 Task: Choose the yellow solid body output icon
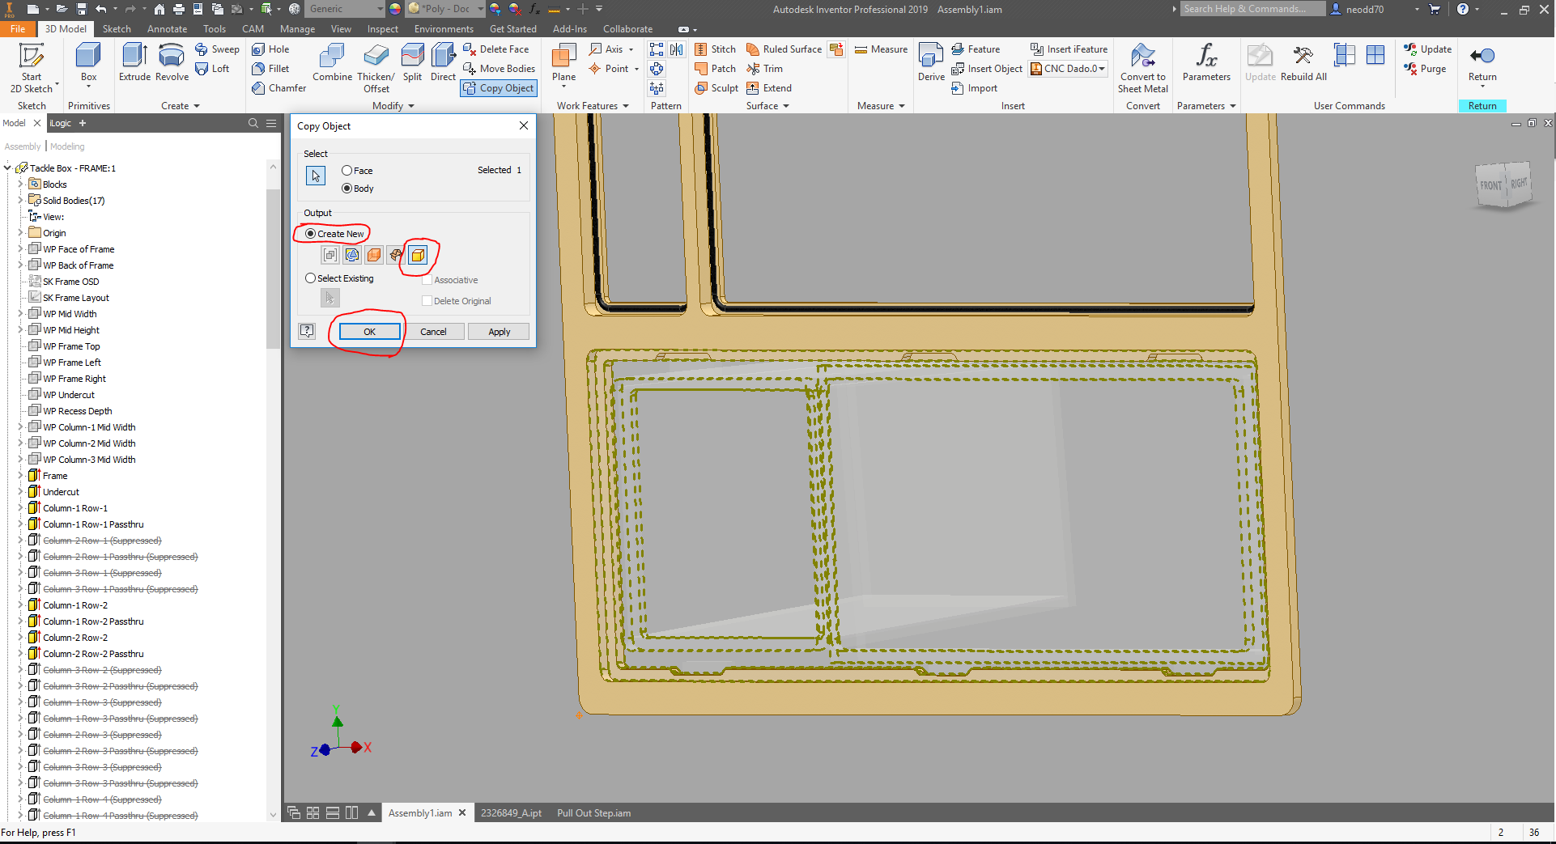[x=418, y=255]
